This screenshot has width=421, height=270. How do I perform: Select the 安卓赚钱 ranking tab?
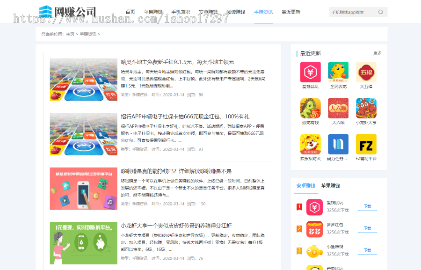click(x=306, y=186)
